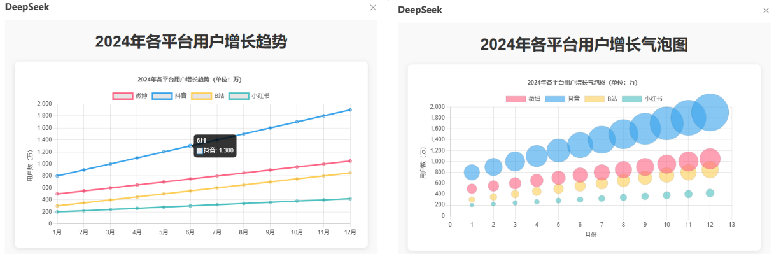Image resolution: width=774 pixels, height=254 pixels.
Task: Click line chart subtitle 2024年各平台用户增长趋势（单位：万）
Action: pyautogui.click(x=191, y=80)
